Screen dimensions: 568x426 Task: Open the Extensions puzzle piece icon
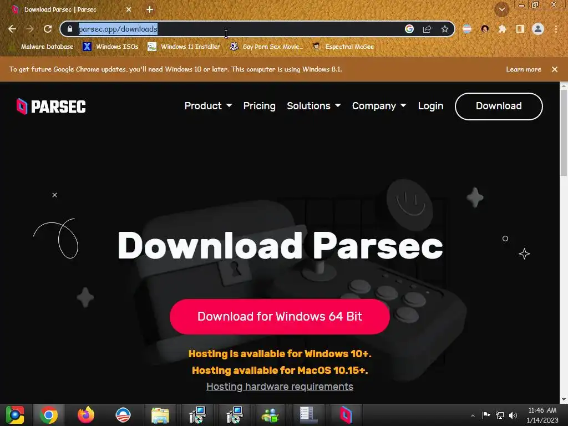[x=503, y=29]
